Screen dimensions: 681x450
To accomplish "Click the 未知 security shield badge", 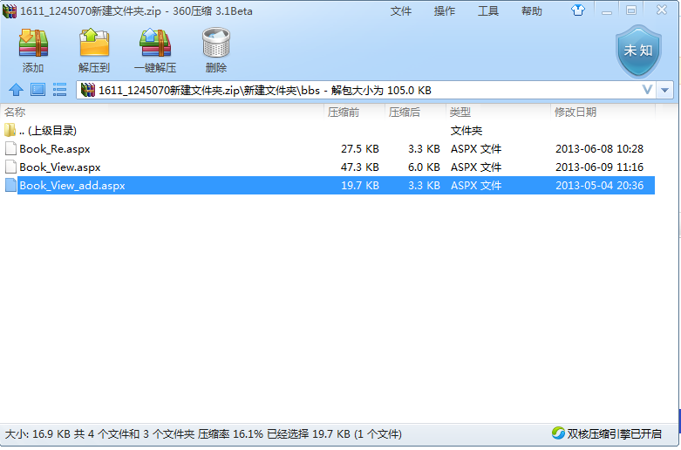I will [x=638, y=51].
